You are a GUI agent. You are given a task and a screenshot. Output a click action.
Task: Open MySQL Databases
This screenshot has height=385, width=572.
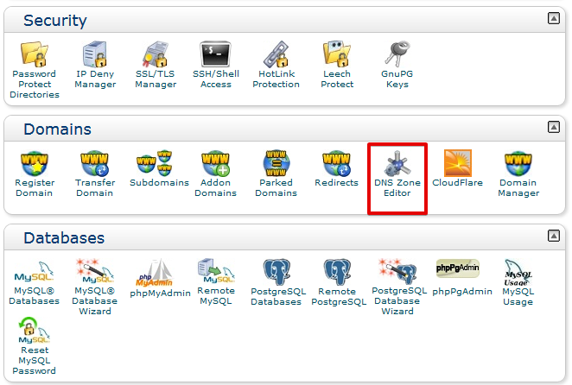(35, 282)
